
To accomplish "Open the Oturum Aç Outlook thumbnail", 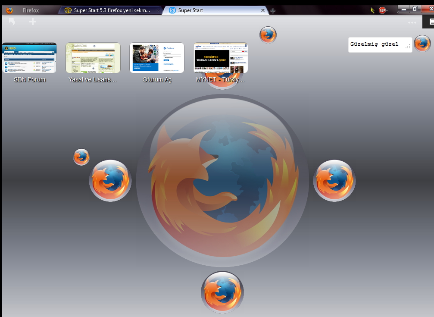I will (157, 58).
